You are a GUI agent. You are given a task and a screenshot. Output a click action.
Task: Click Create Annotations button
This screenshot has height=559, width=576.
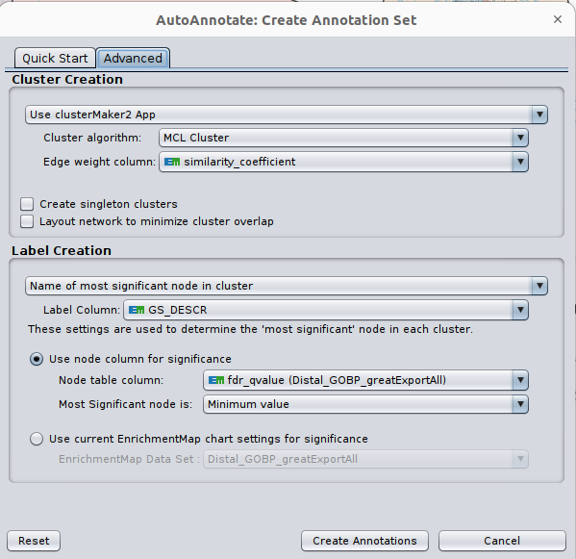pyautogui.click(x=364, y=541)
